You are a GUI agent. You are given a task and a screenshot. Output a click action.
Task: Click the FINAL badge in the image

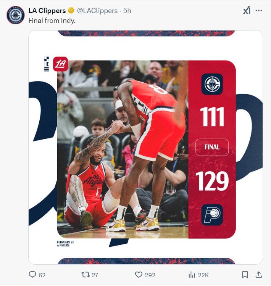(x=212, y=147)
